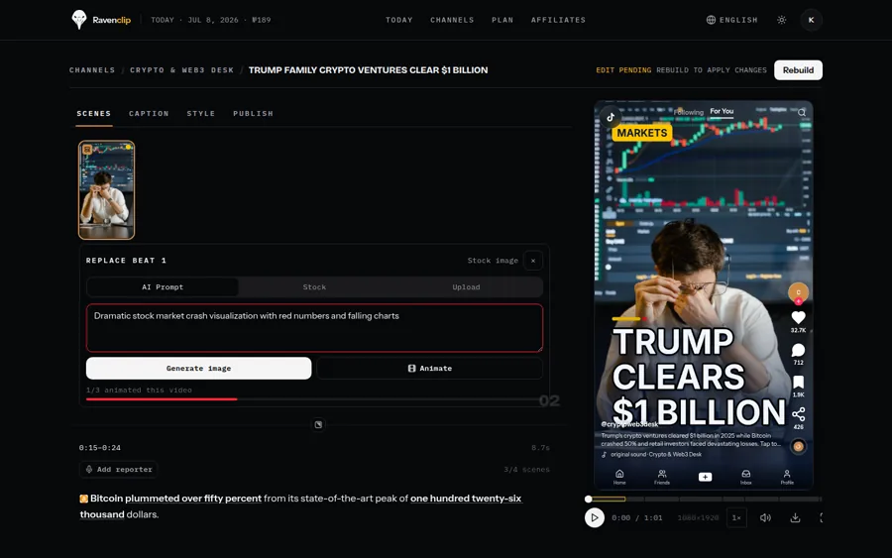Open the 1× playback speed selector

736,517
